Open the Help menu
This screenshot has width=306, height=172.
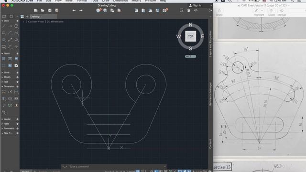[163, 1]
